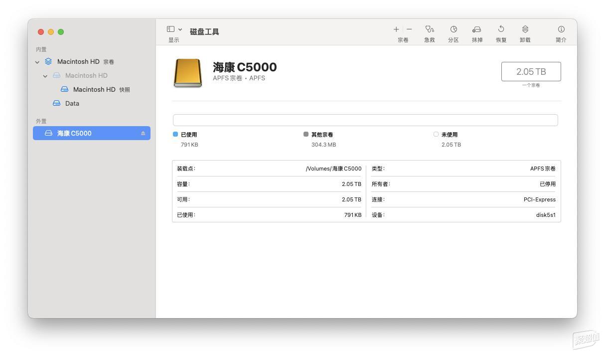
Task: Click the 磁盘工具 window title
Action: (204, 32)
